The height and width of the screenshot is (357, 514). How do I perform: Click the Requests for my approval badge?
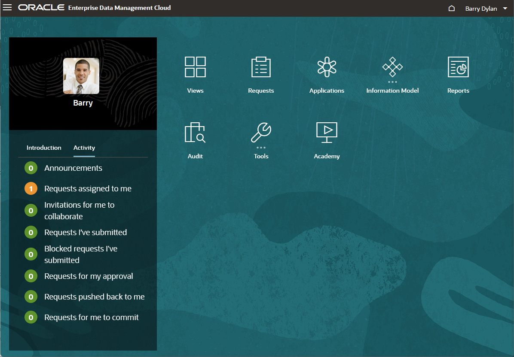[x=31, y=276]
